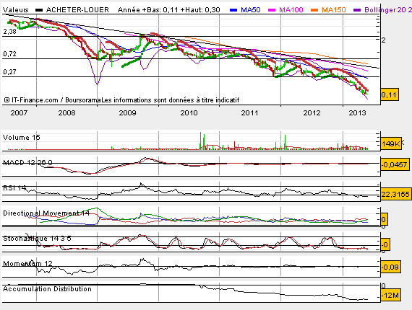Select the Bollinger 20 legend label
This screenshot has height=310, width=412.
coord(388,10)
